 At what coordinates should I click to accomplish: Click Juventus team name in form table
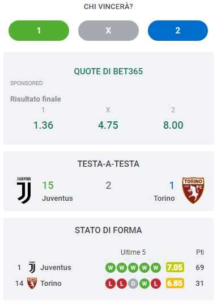[x=56, y=268]
